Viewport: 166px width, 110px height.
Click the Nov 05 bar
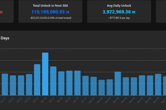point(126,86)
